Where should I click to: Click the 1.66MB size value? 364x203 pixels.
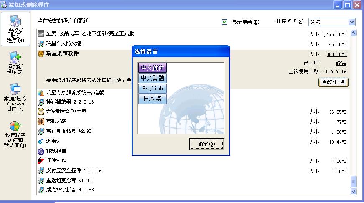[339, 171]
